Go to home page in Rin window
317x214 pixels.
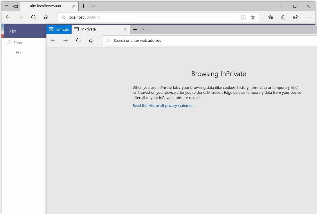click(46, 17)
